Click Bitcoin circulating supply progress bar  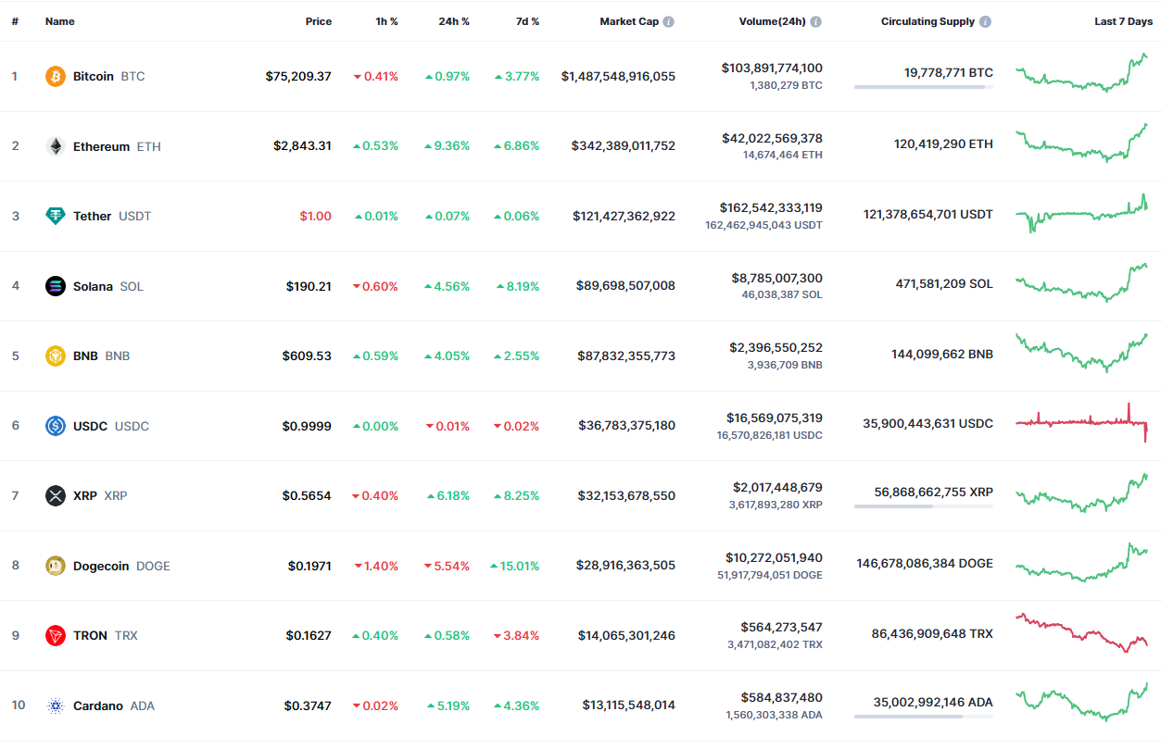coord(924,87)
